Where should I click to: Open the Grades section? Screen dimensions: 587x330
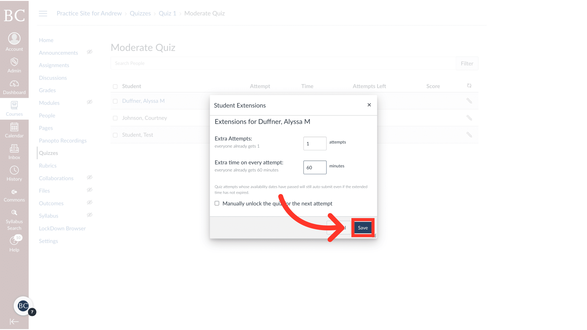[x=47, y=90]
